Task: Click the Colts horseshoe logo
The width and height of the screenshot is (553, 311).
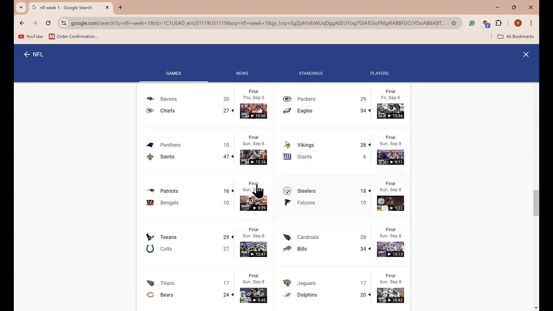Action: point(150,249)
